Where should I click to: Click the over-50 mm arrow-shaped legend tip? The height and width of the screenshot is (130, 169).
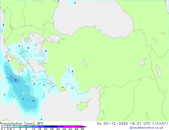coord(84,127)
